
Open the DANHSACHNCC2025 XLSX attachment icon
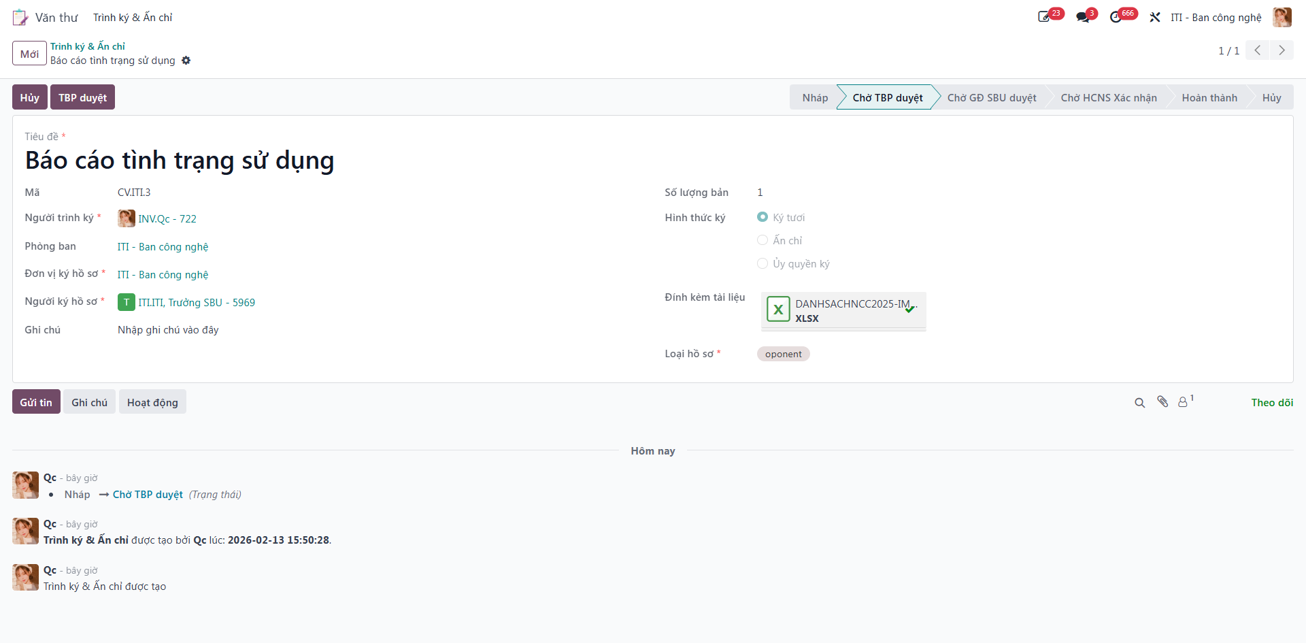tap(778, 309)
